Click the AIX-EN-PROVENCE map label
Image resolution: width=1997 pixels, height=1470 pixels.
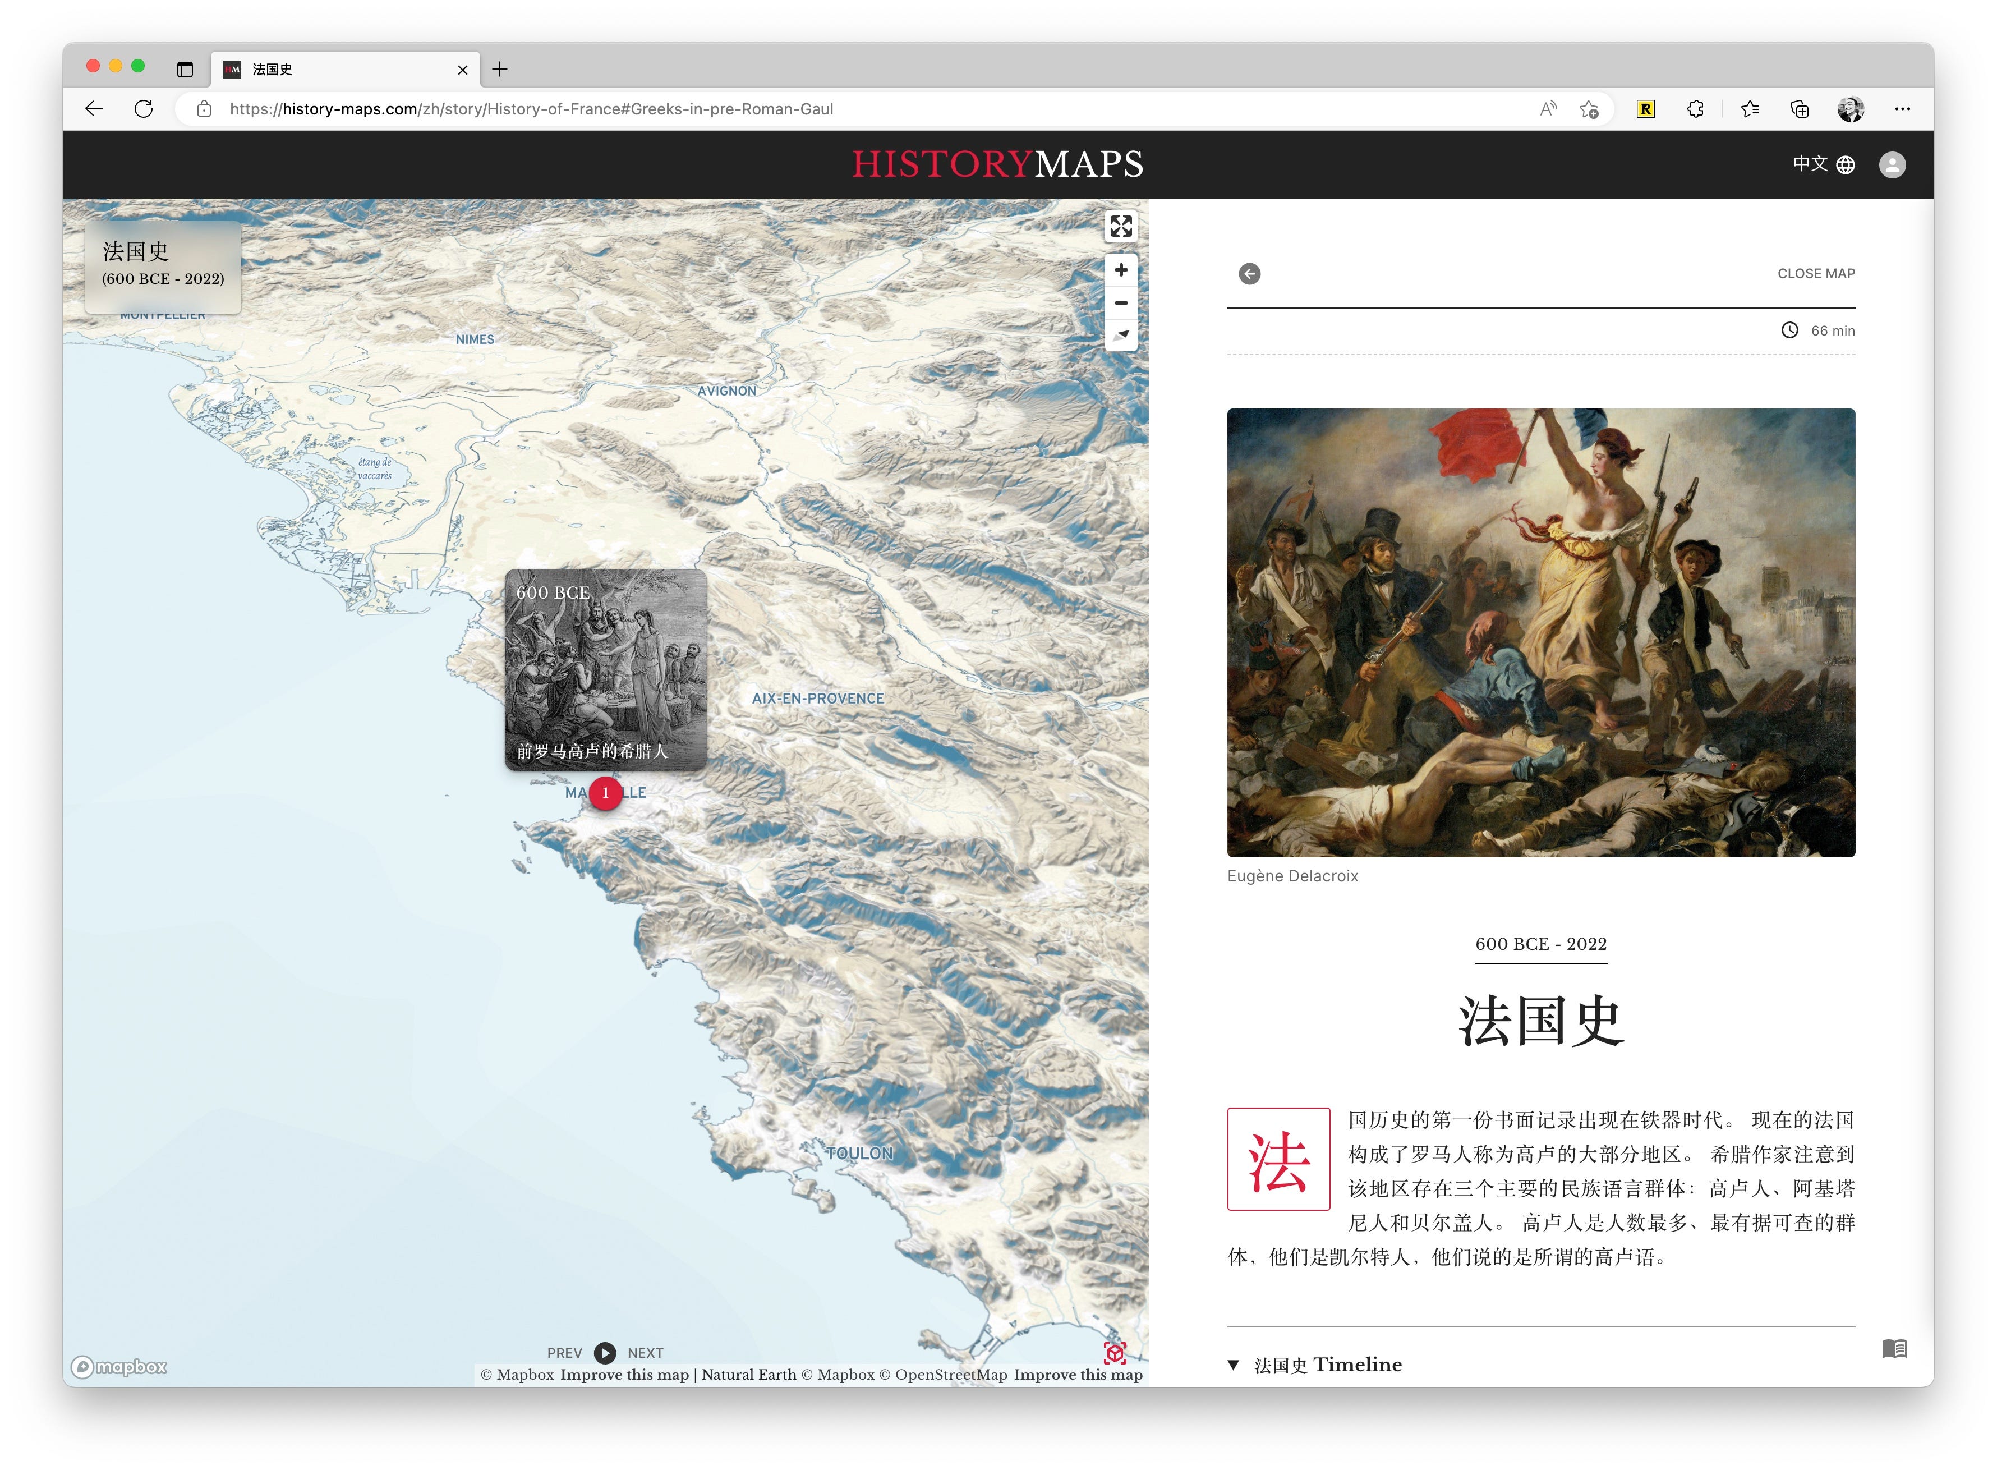tap(818, 699)
